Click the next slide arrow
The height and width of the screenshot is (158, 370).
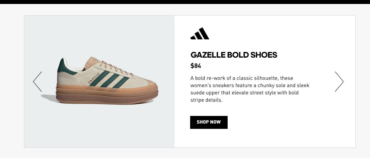click(339, 81)
